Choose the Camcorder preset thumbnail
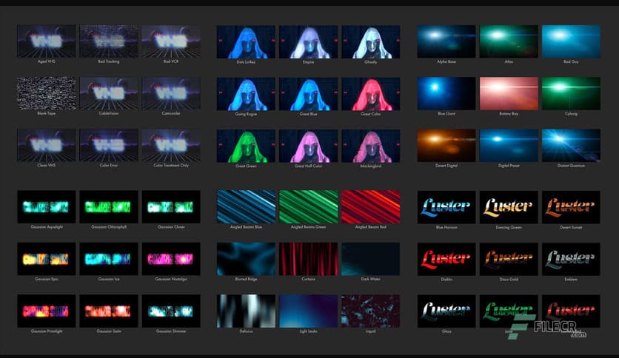The width and height of the screenshot is (619, 358). click(x=171, y=93)
